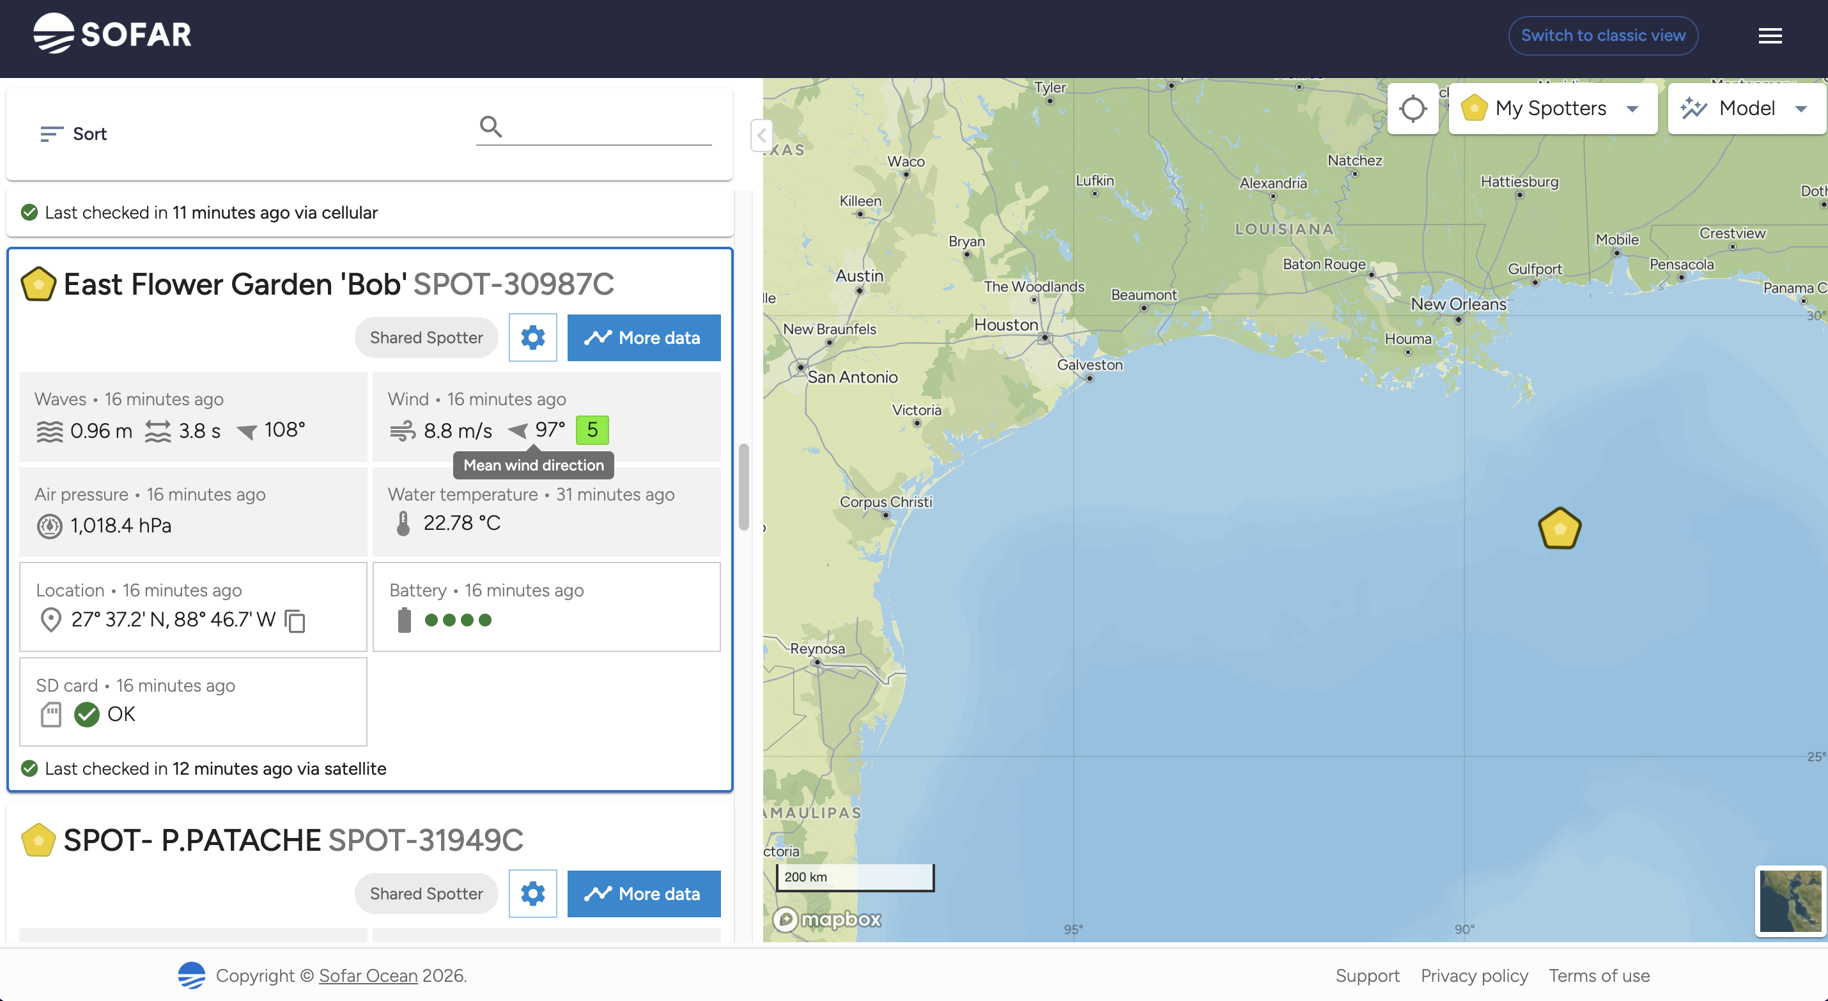Open the Sort menu
The height and width of the screenshot is (1001, 1828).
[x=73, y=134]
